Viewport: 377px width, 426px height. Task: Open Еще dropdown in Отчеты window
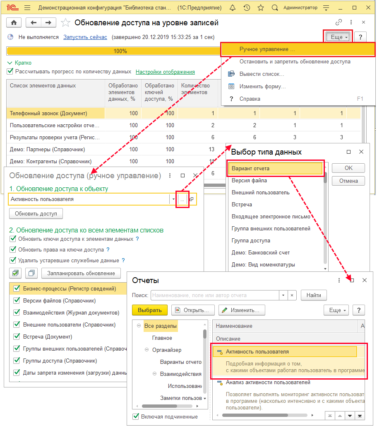tap(336, 310)
